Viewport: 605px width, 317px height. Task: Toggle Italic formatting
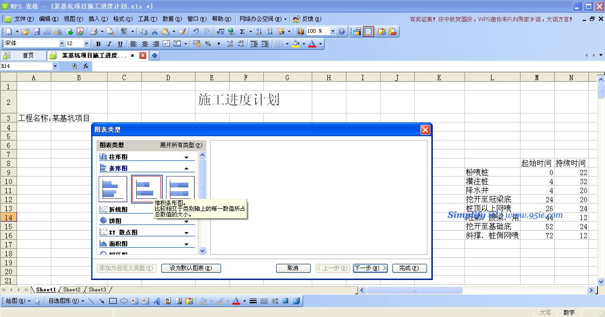[109, 44]
